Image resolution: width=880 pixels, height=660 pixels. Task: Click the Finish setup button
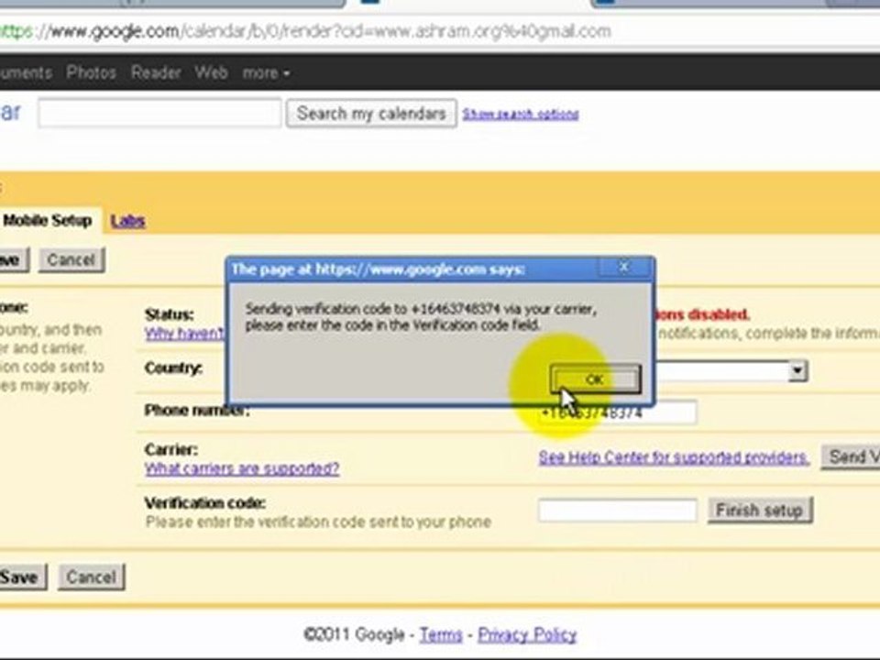[x=760, y=511]
